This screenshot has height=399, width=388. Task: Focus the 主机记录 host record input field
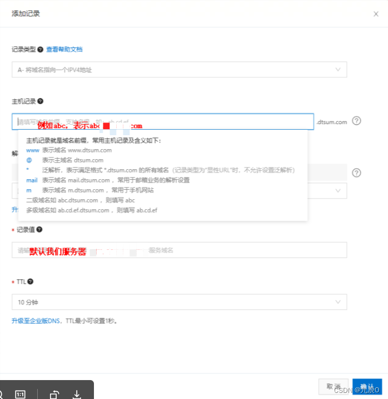tap(163, 122)
